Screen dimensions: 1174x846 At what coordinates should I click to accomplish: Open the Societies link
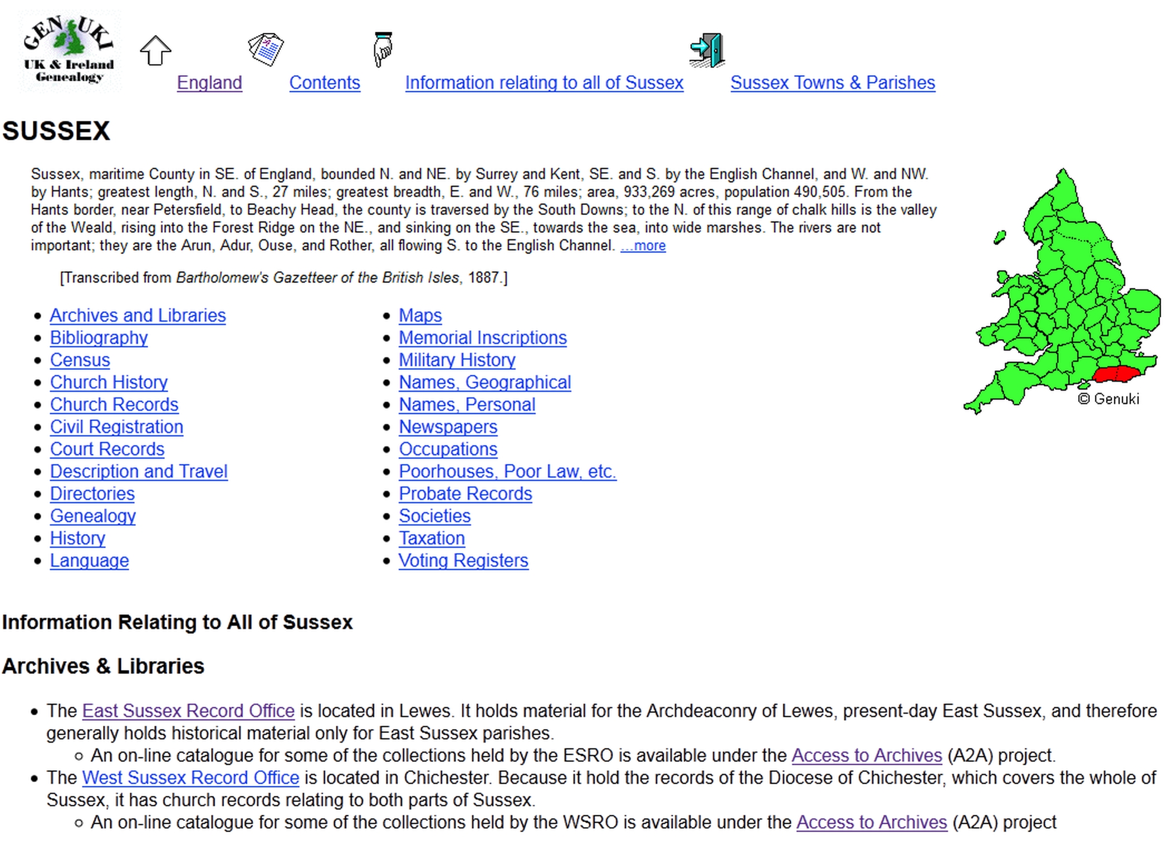434,516
